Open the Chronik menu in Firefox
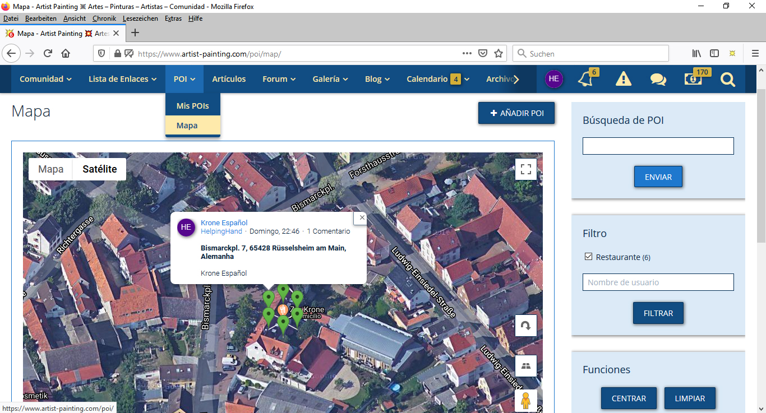Screen dimensions: 766x413 point(104,18)
